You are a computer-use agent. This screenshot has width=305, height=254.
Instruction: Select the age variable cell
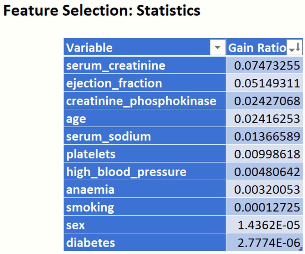point(76,119)
